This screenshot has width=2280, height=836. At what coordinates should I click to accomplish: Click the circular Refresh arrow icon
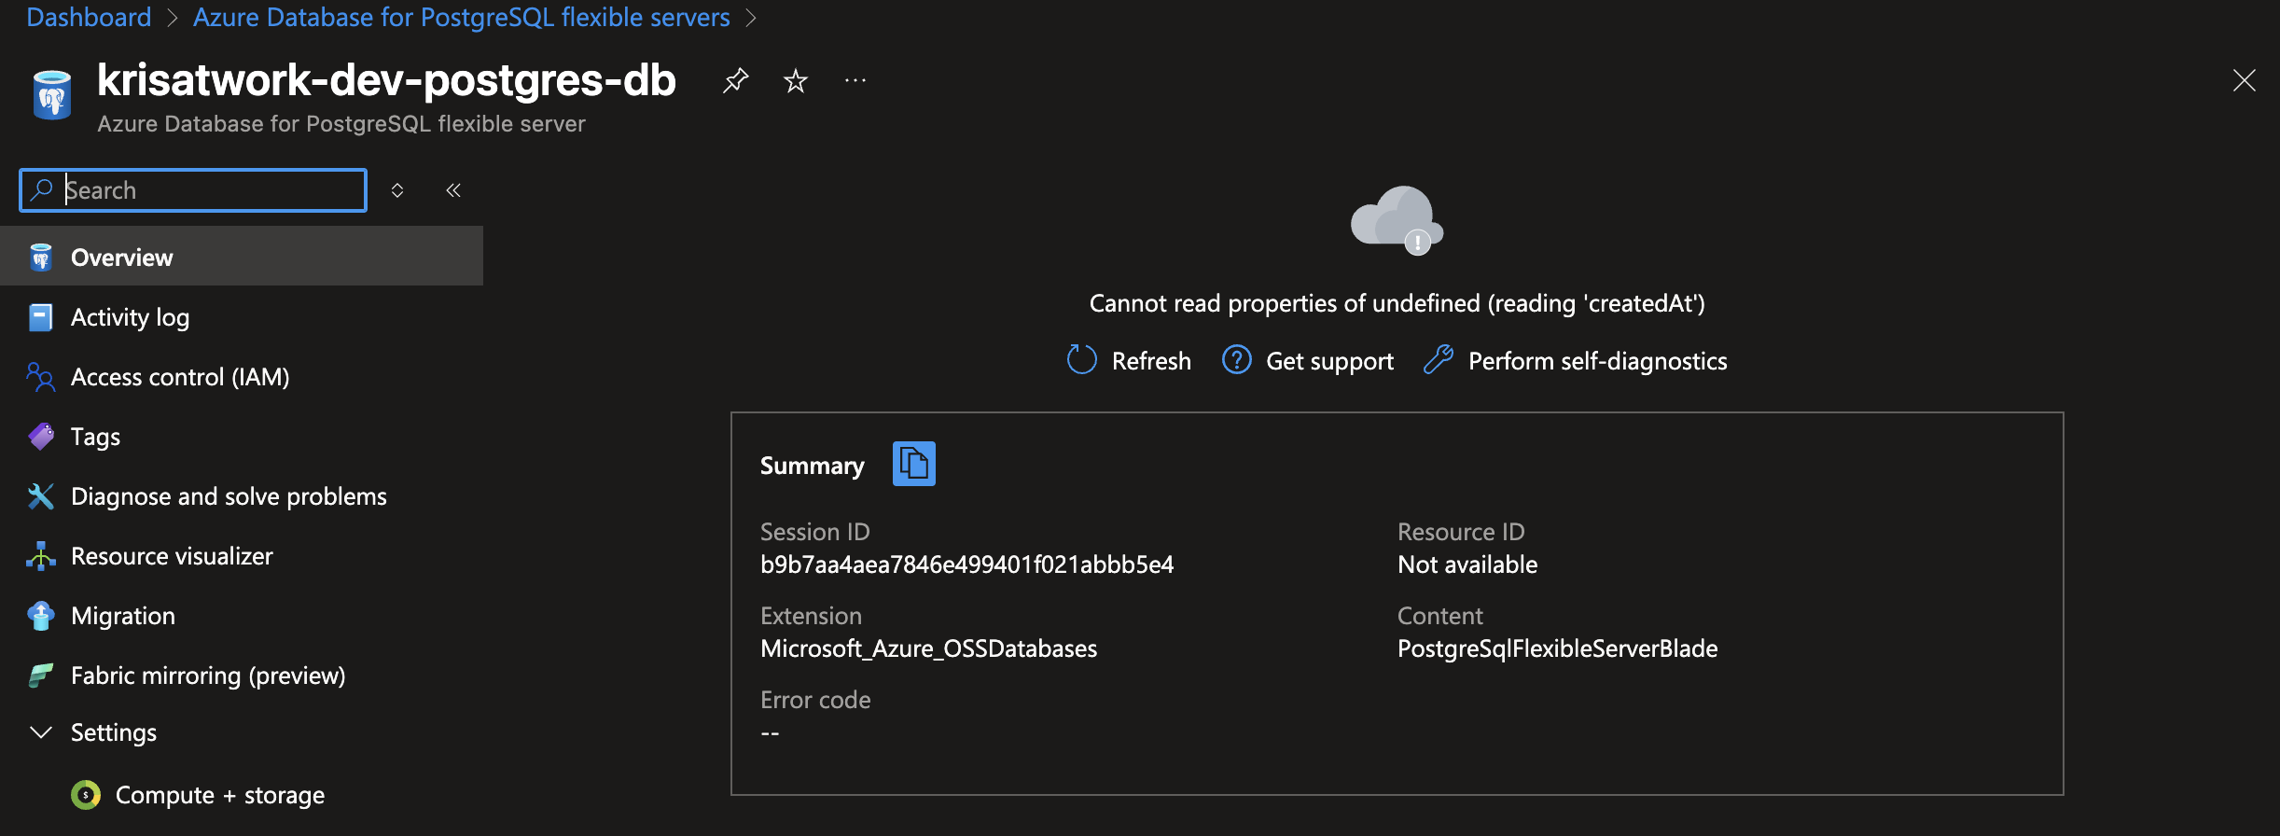click(x=1081, y=359)
